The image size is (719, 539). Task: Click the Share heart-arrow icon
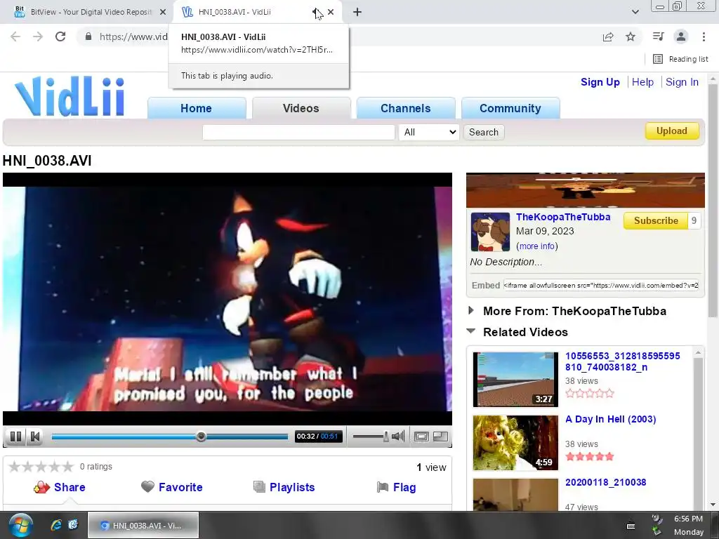pyautogui.click(x=41, y=487)
